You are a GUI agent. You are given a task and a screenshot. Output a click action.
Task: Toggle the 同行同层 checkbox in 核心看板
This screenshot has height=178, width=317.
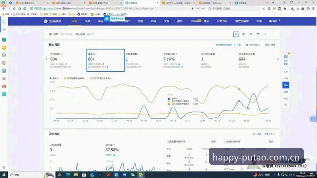click(247, 45)
